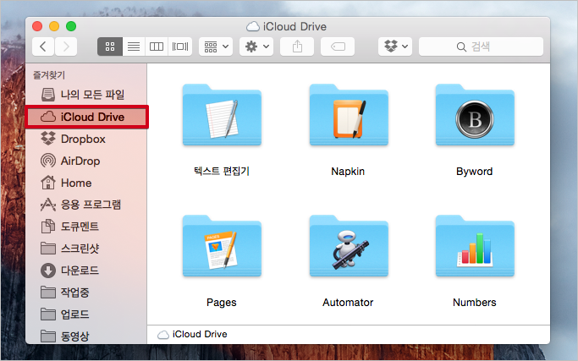Select iCloud Drive in the sidebar

click(86, 117)
